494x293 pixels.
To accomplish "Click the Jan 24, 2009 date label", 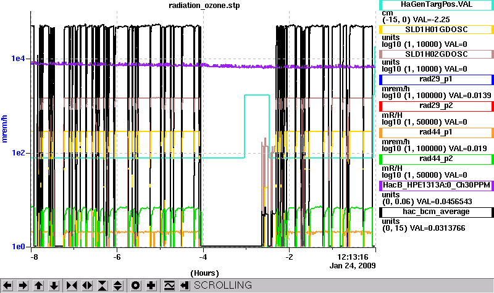I will pyautogui.click(x=353, y=266).
